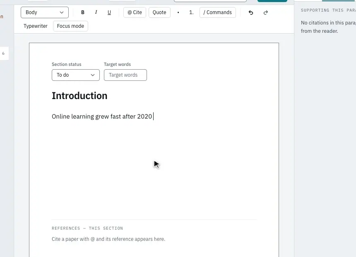Click the top search input box
This screenshot has height=257, width=356.
[210, 1]
